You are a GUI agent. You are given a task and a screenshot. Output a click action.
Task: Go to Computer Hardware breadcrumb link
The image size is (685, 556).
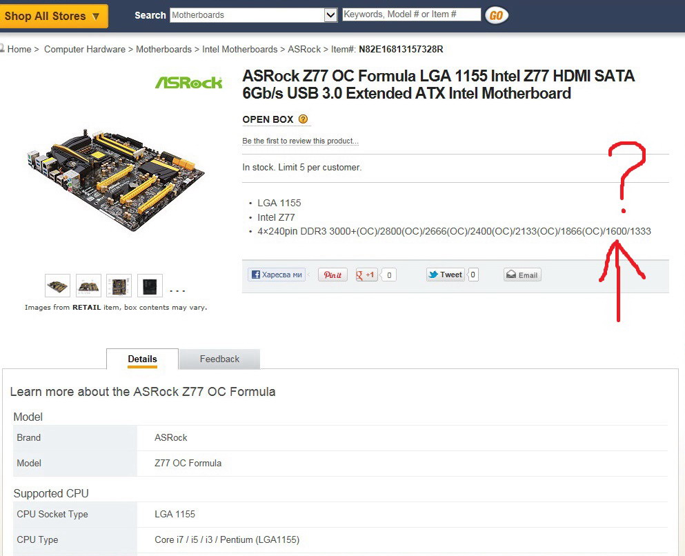click(x=85, y=50)
